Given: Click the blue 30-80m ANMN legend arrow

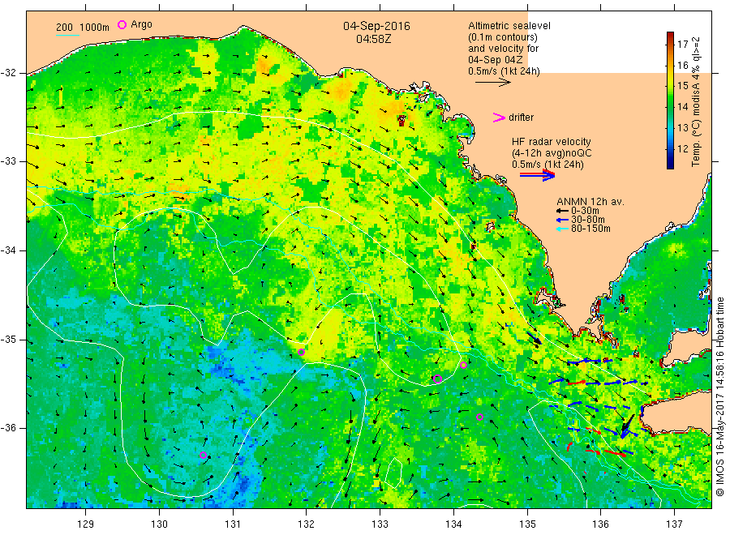Looking at the screenshot, I should [562, 220].
